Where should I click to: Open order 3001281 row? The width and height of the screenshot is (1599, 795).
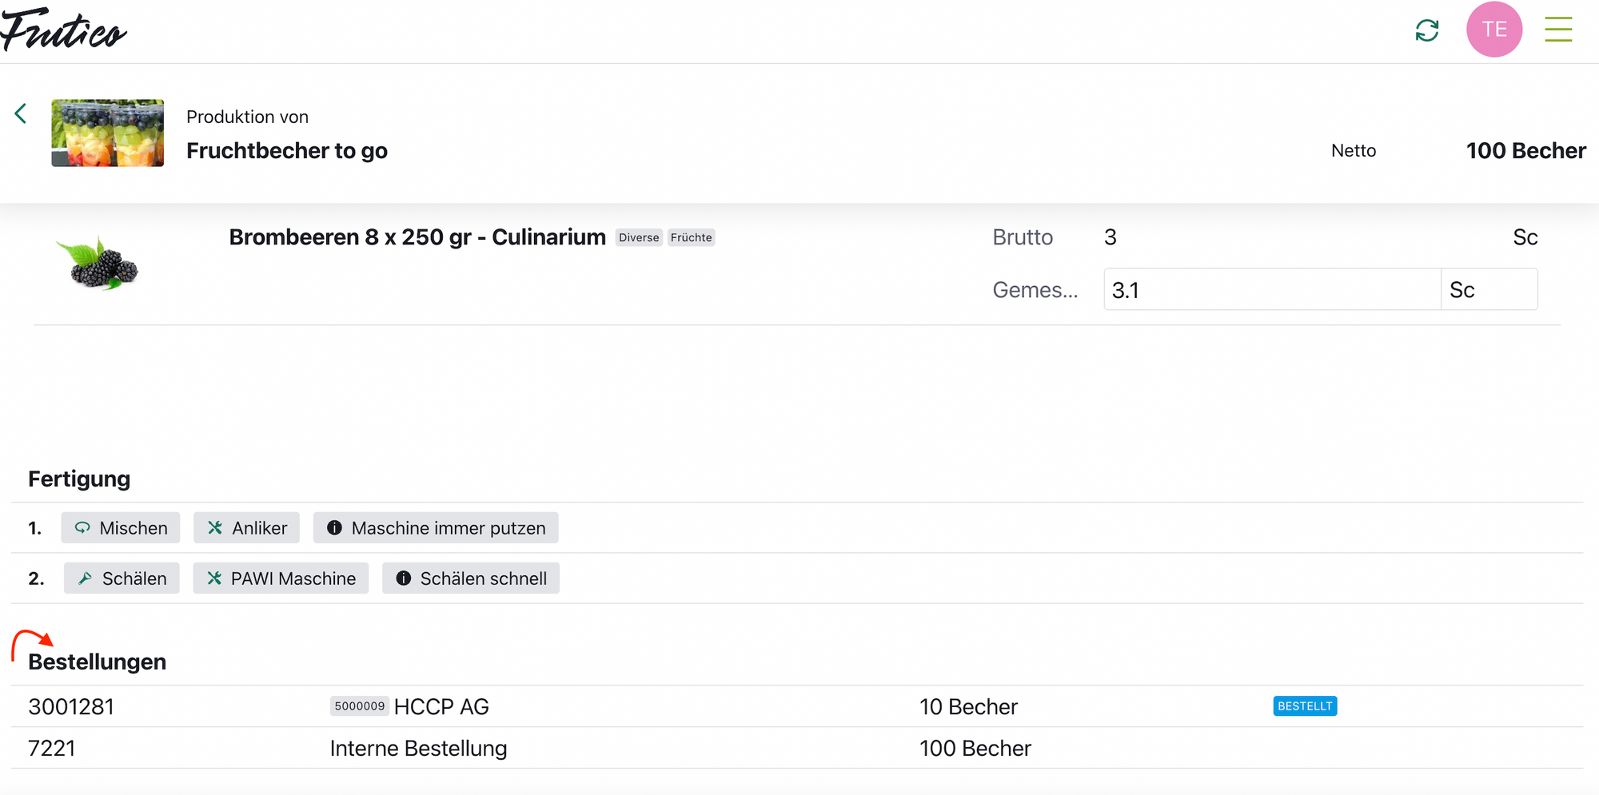[x=71, y=707]
